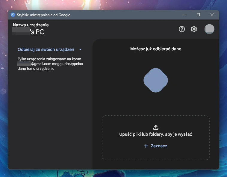The width and height of the screenshot is (227, 177).
Task: Click the 'Możesz już odbierać dane' heading
Action: point(156,49)
